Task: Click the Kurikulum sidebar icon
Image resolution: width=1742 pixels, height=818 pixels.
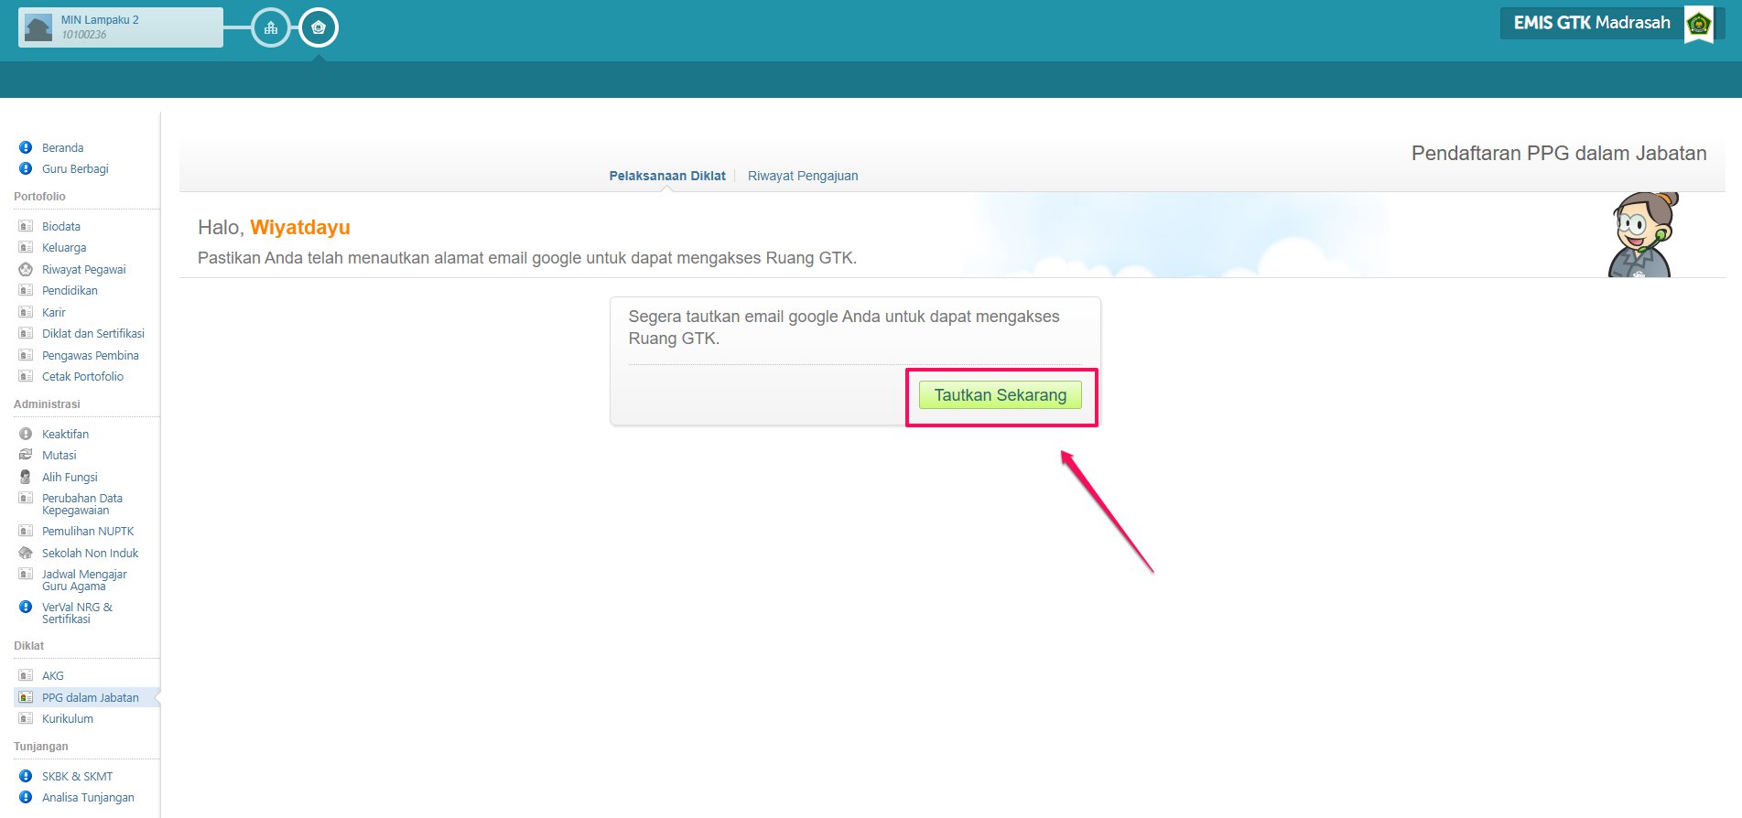Action: click(x=26, y=718)
